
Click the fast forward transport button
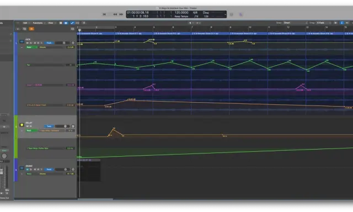(121, 14)
